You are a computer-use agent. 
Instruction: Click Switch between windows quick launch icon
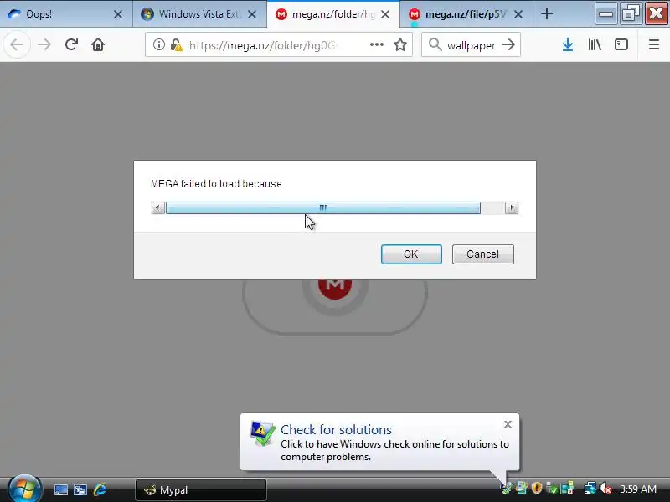(x=80, y=489)
